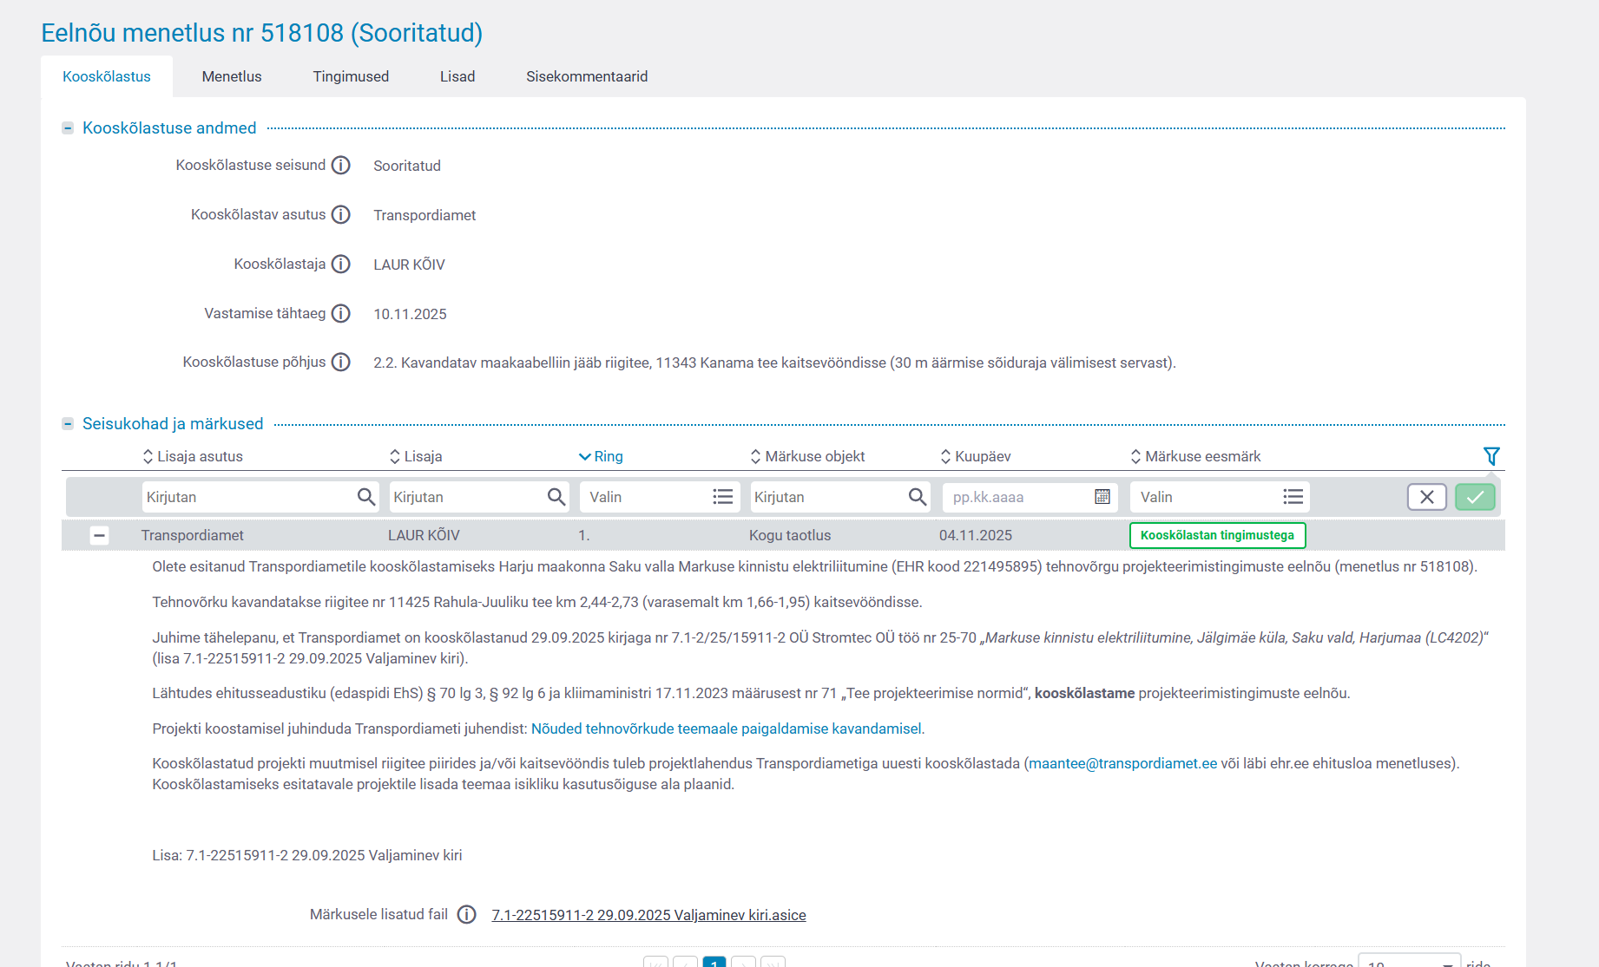The width and height of the screenshot is (1599, 967).
Task: Click the filter funnel icon
Action: 1491,456
